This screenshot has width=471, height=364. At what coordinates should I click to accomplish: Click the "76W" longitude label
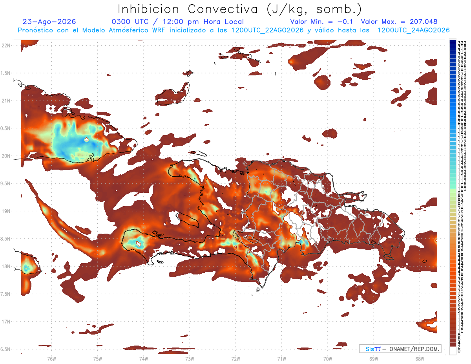coord(51,359)
